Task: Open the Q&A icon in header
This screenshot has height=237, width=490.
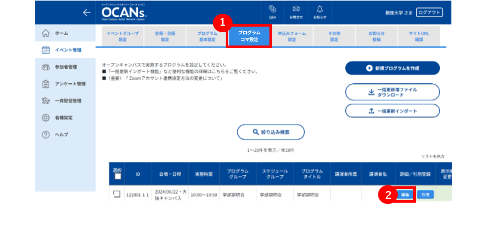Action: pos(272,12)
